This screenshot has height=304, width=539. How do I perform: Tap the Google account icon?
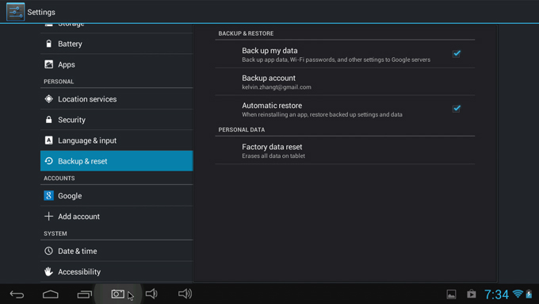coord(49,195)
